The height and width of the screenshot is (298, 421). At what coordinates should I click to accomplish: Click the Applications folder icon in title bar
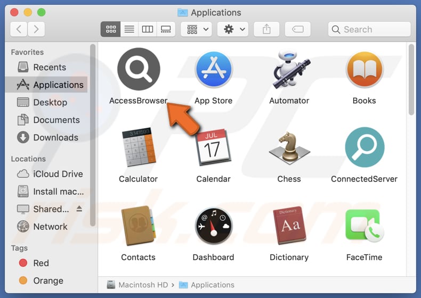183,12
